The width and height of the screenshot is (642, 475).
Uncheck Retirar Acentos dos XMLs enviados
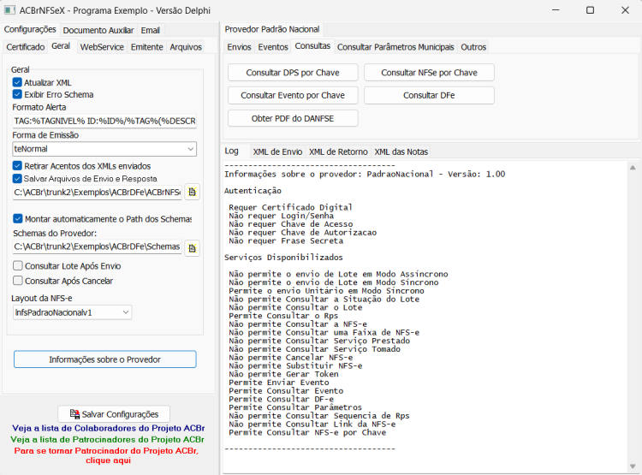(17, 166)
